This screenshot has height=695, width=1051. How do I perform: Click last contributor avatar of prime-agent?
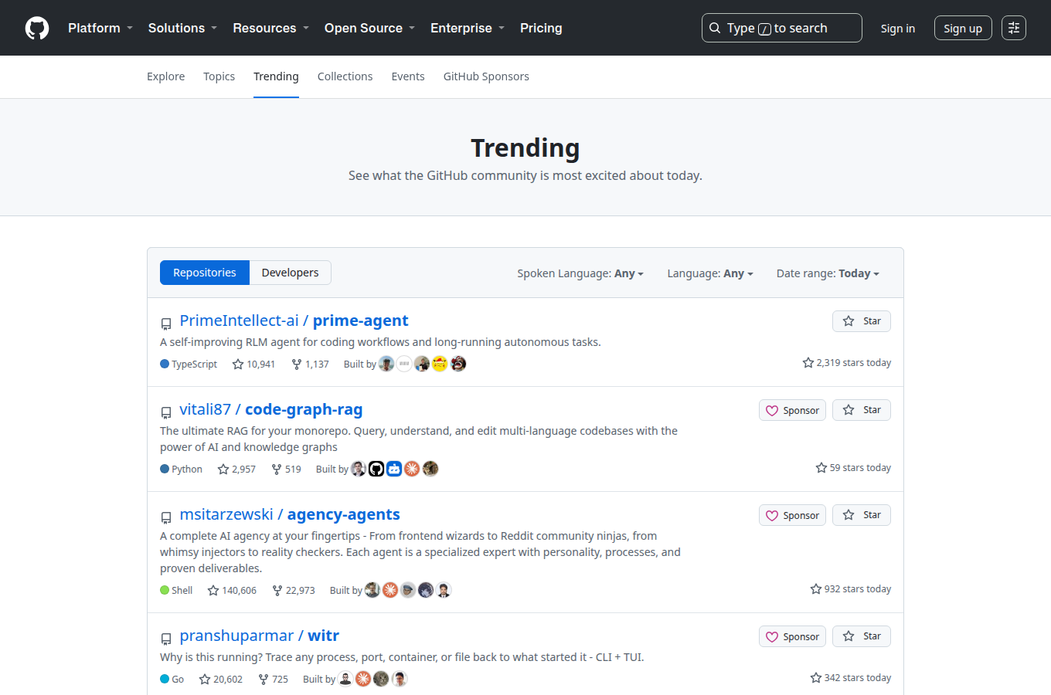pos(458,364)
